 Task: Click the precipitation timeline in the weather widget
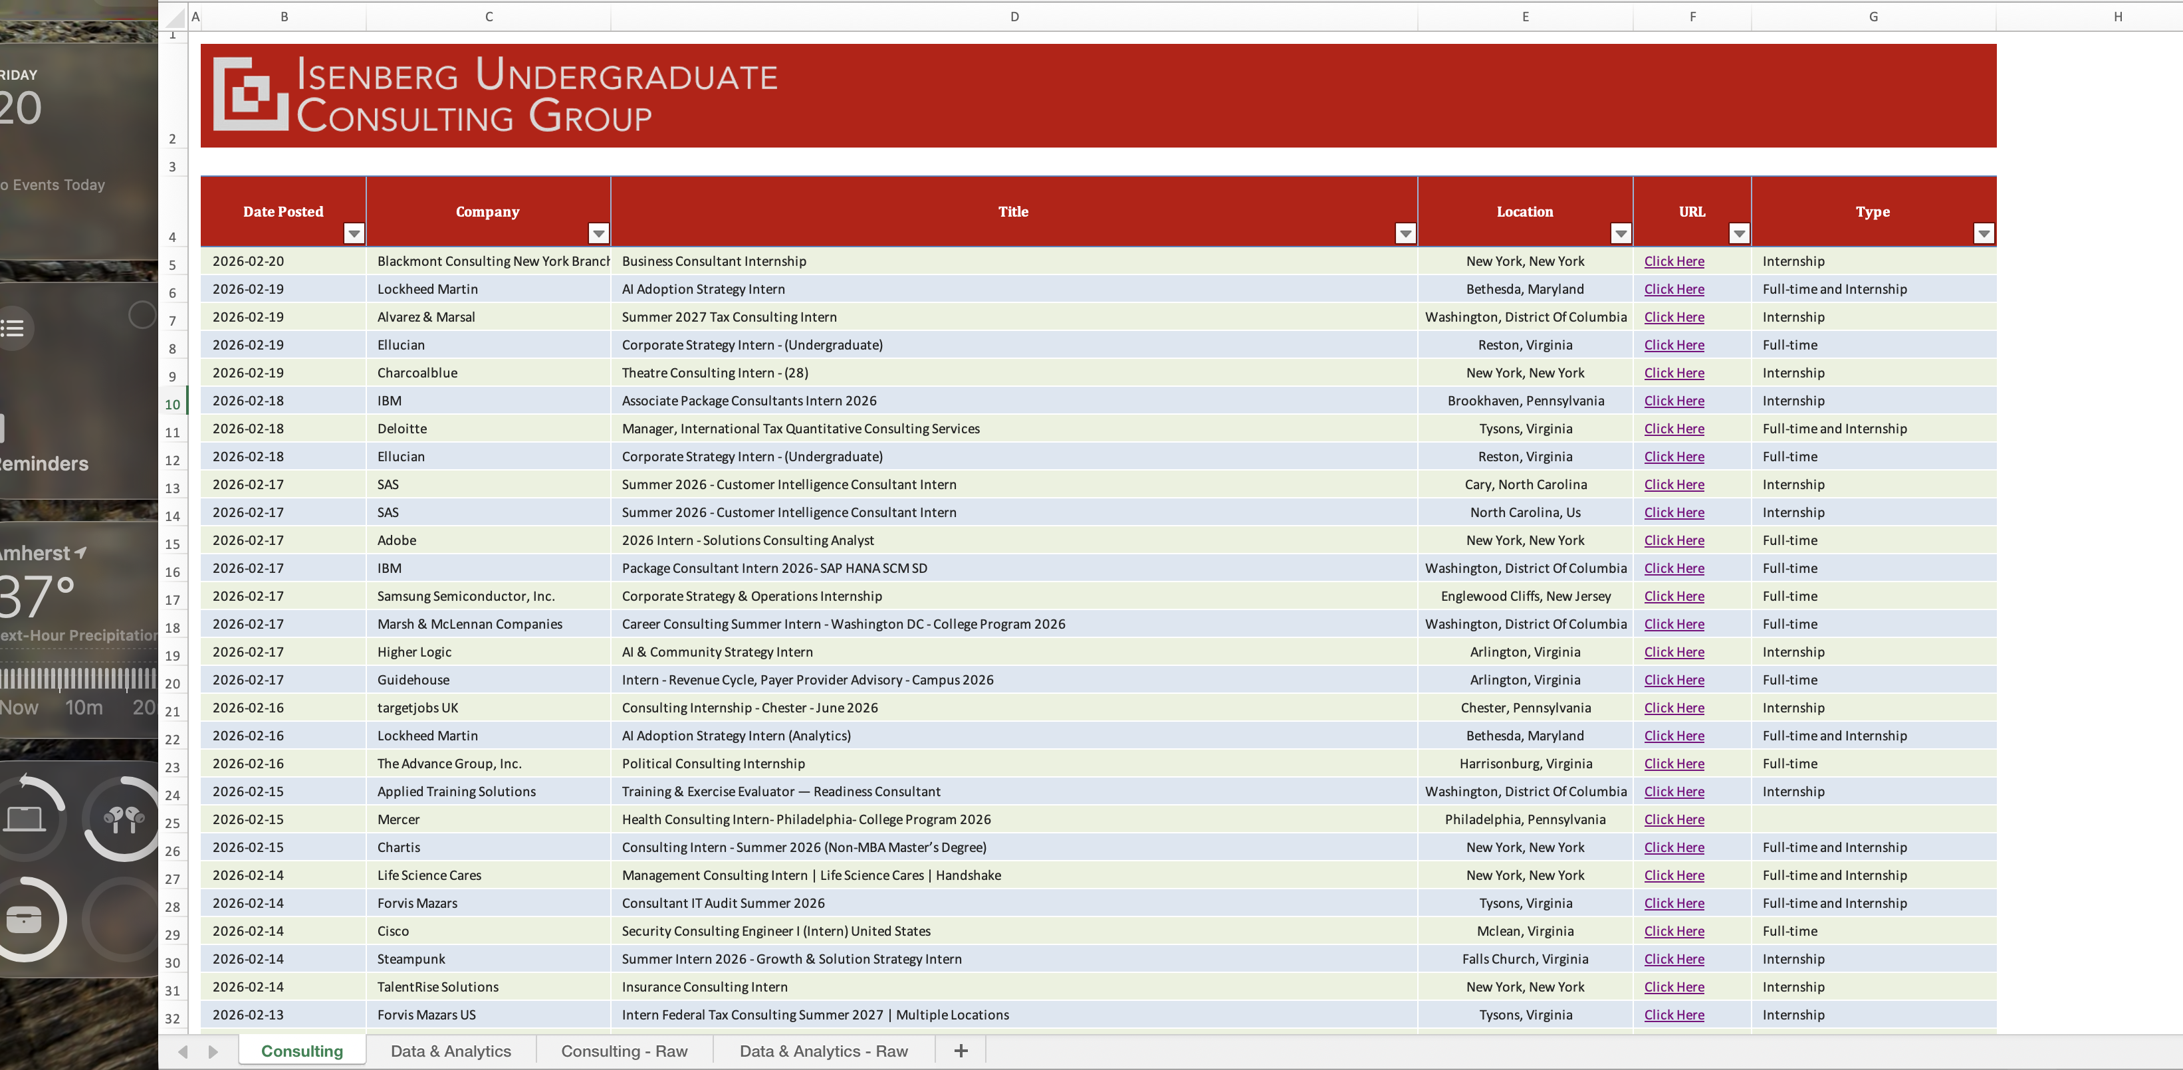coord(76,678)
